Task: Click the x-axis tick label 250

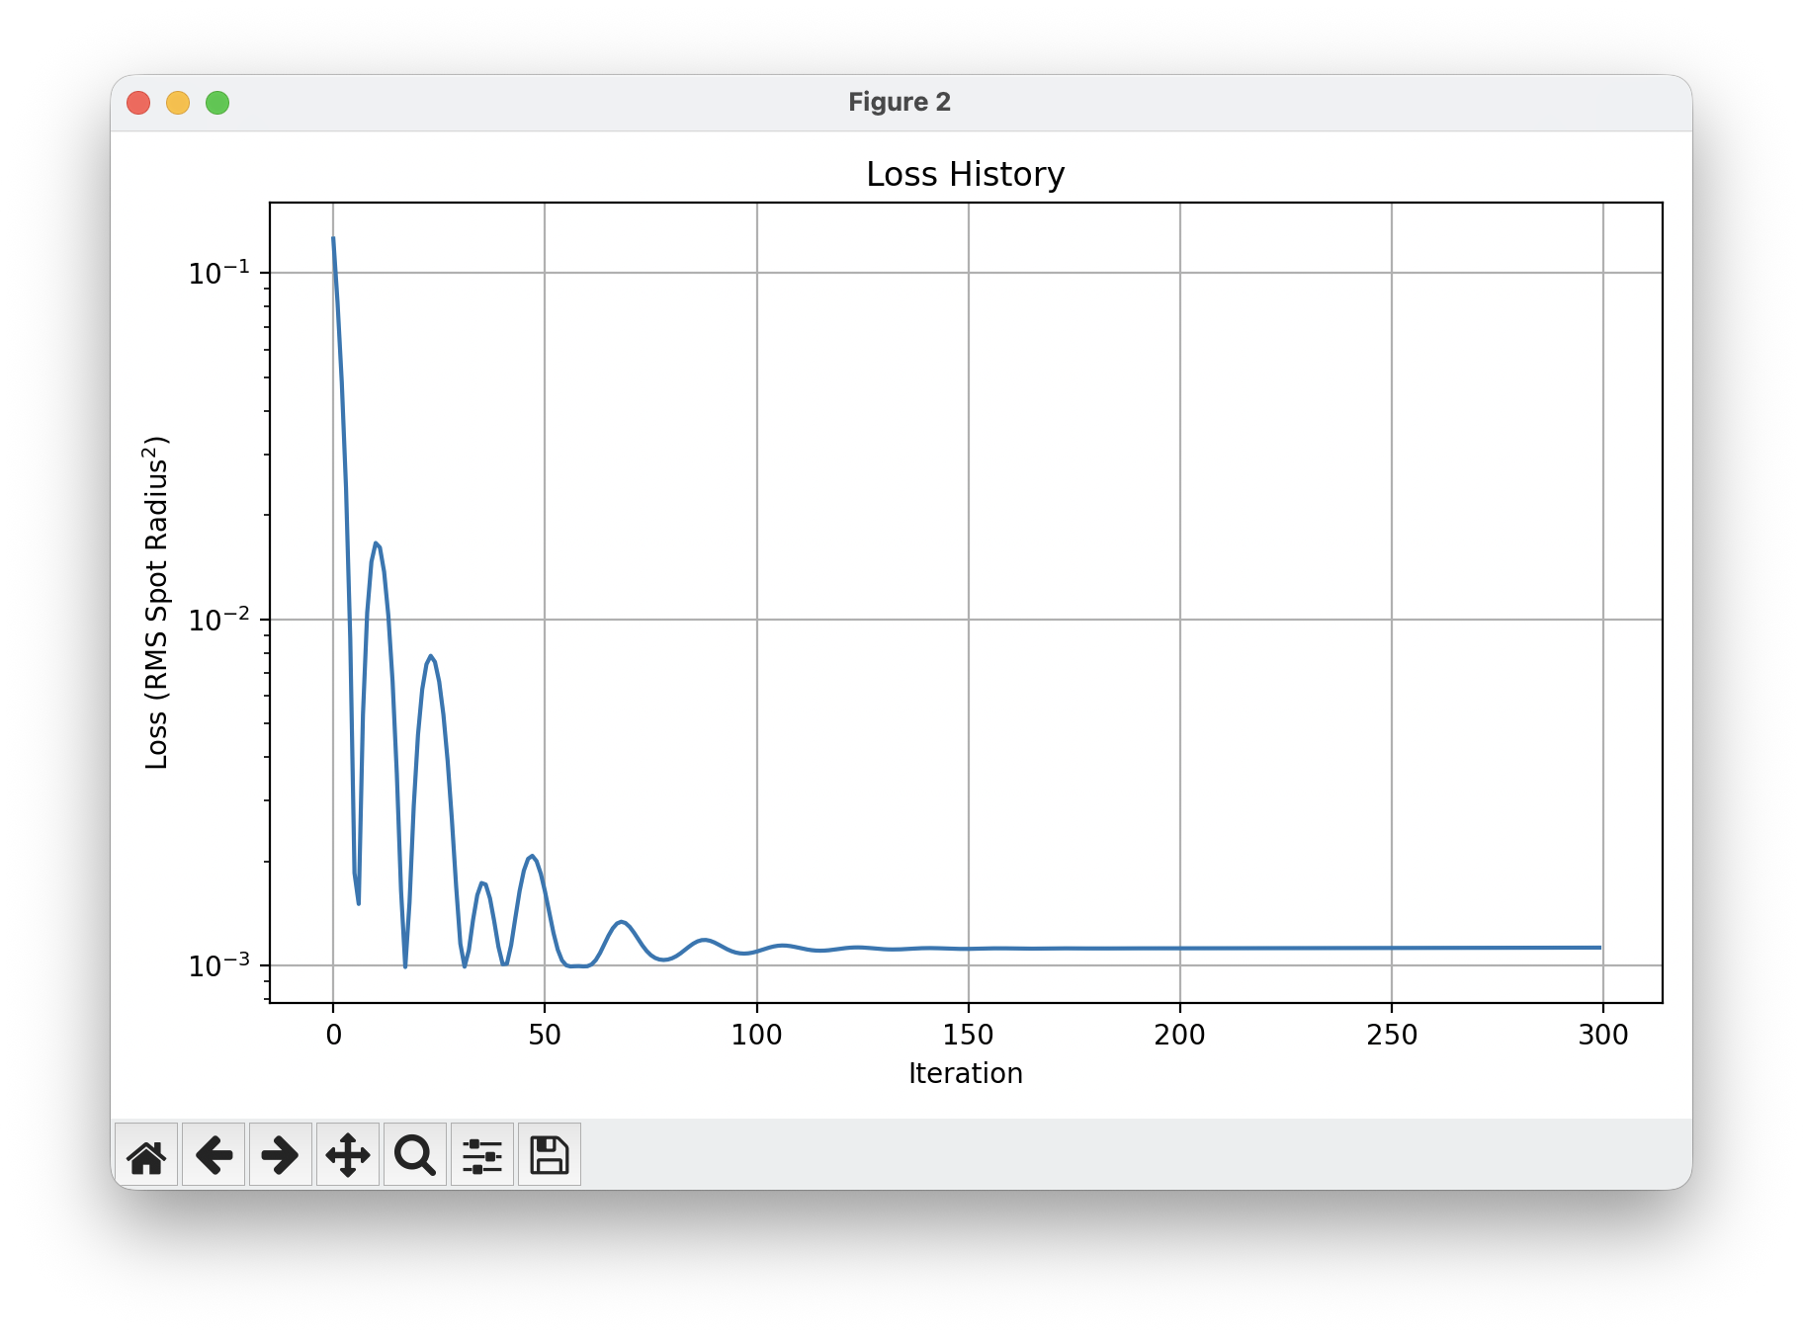Action: coord(1391,1035)
